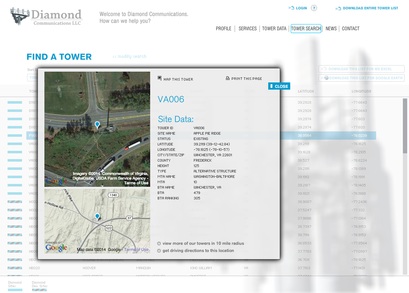Click the Diamond Dev. Sites legend swatch
Screen dimensions: 409x293
tap(39, 290)
